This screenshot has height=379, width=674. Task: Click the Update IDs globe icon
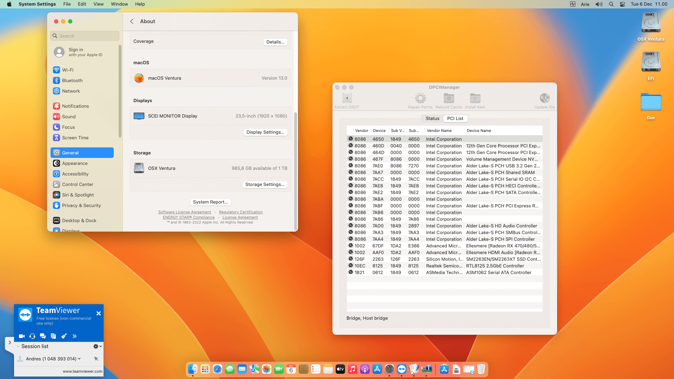click(544, 99)
